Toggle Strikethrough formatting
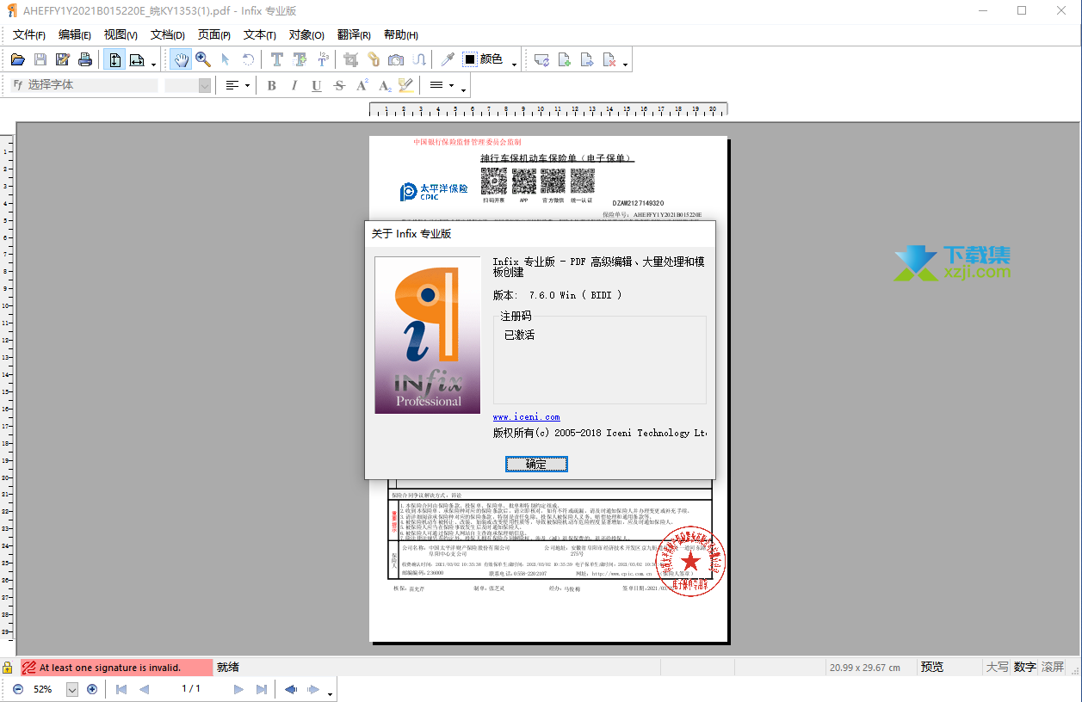The width and height of the screenshot is (1082, 702). pyautogui.click(x=339, y=85)
